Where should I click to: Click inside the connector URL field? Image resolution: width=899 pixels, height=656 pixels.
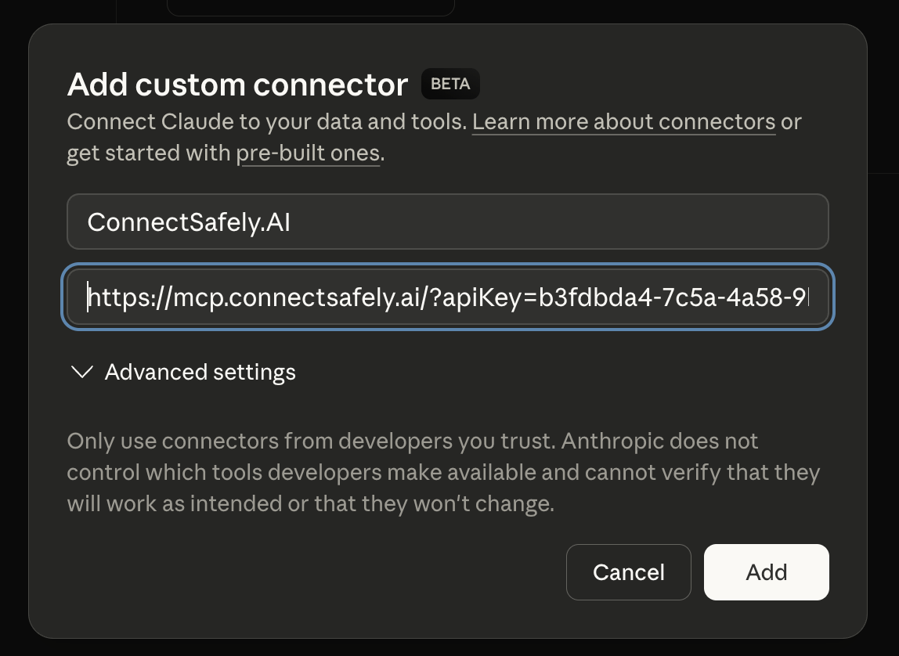pyautogui.click(x=447, y=297)
